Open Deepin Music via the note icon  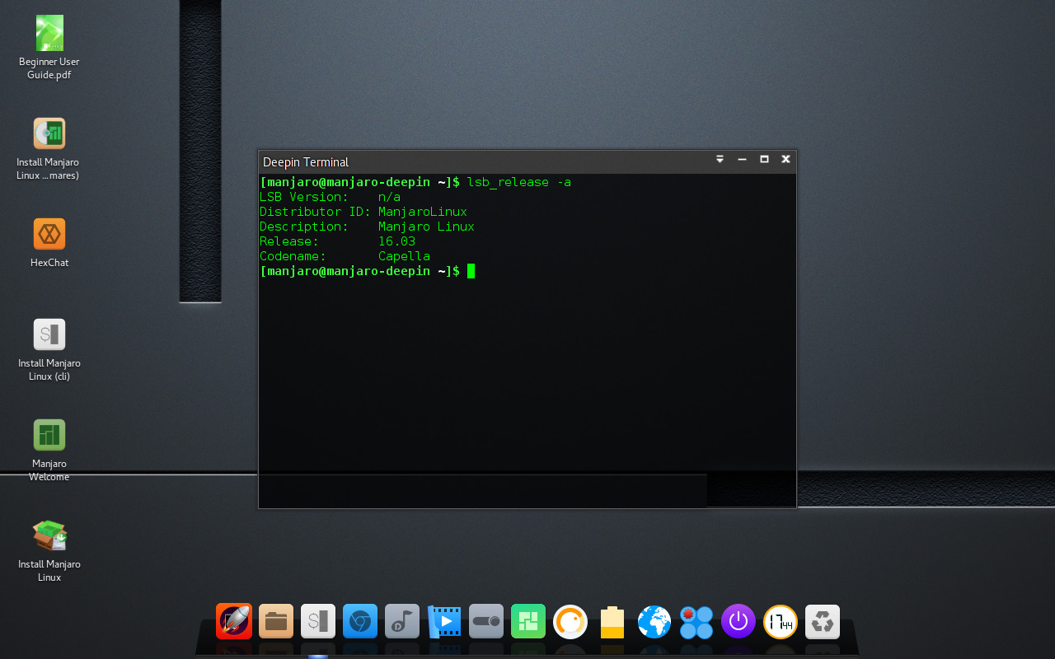401,621
